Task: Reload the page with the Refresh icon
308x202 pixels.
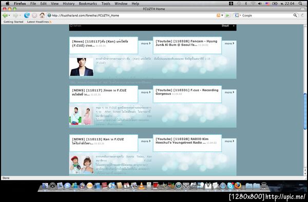Action: point(27,15)
